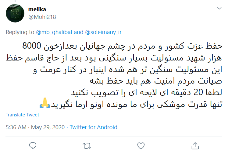Like the tweet with heart icon
The image size is (228, 155).
tap(141, 146)
